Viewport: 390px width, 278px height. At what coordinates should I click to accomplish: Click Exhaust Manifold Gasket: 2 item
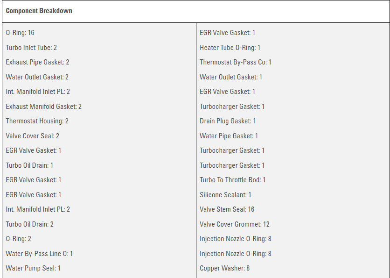(43, 107)
